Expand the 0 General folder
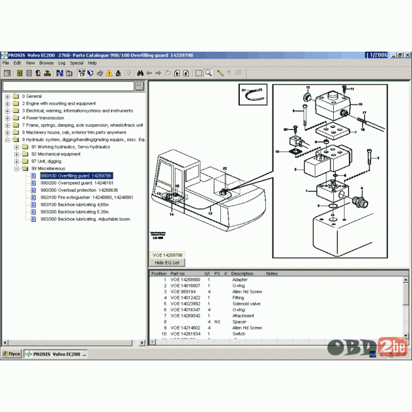Viewport: 412px width, 412px height. click(7, 97)
